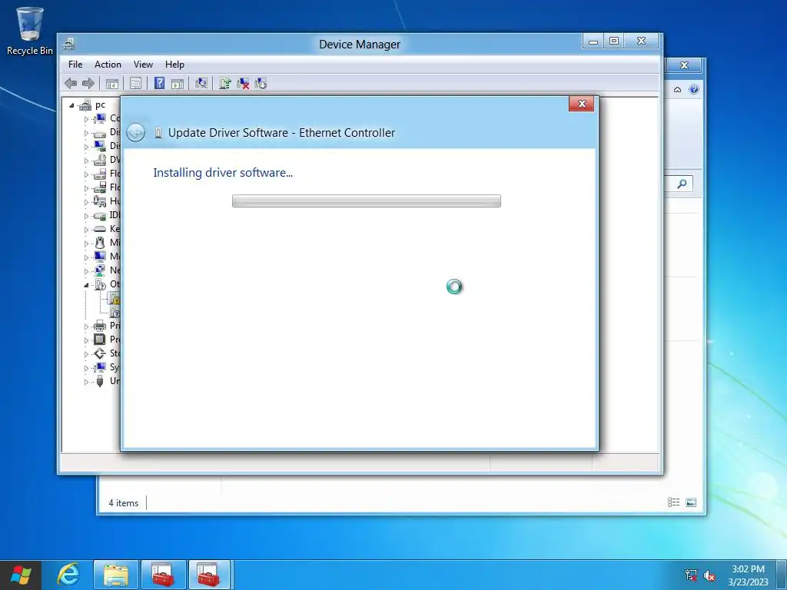This screenshot has width=787, height=590.
Task: Click the help icon in background Explorer window
Action: pos(694,89)
